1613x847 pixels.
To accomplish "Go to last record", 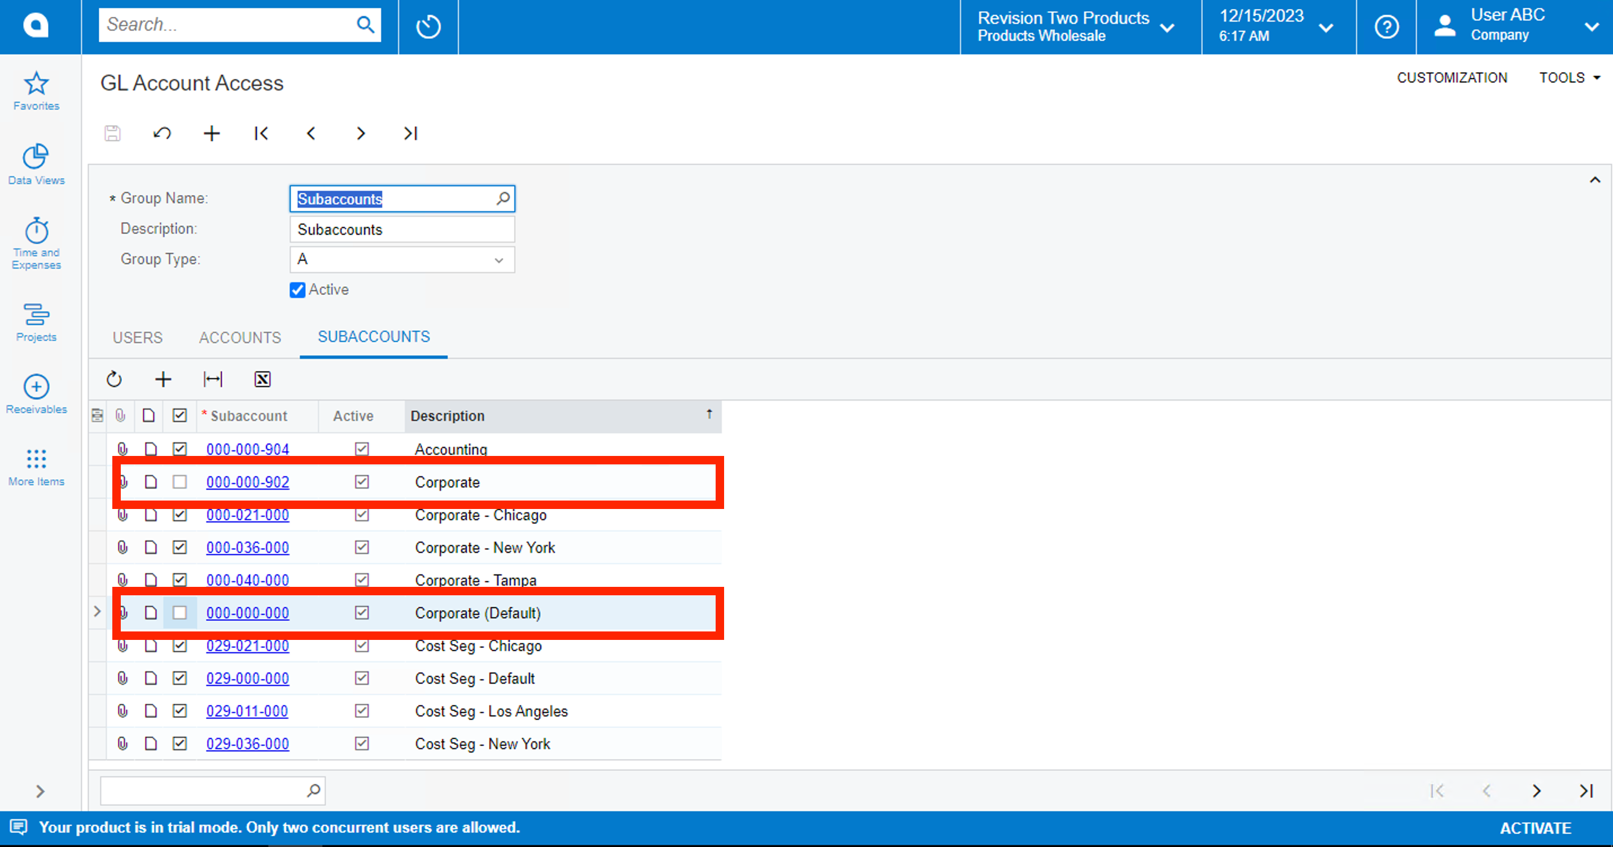I will pos(410,133).
